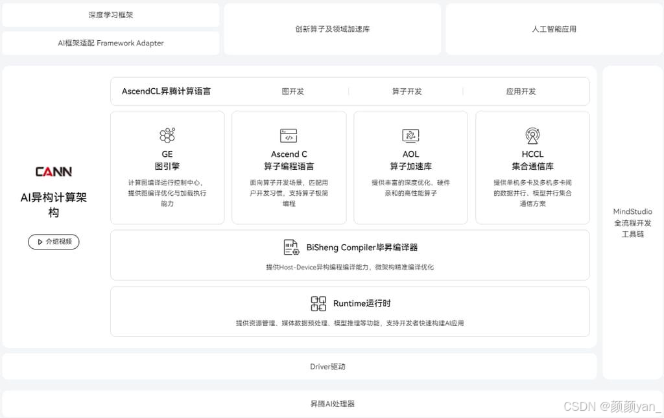Click the CANN logo
Screen dimensions: 664x418
(54, 171)
